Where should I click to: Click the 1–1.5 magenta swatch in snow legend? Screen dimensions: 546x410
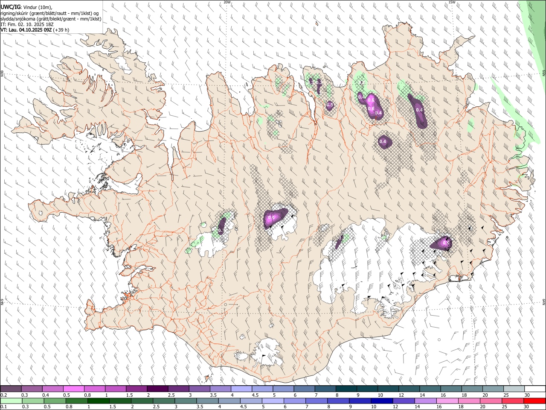click(x=115, y=389)
